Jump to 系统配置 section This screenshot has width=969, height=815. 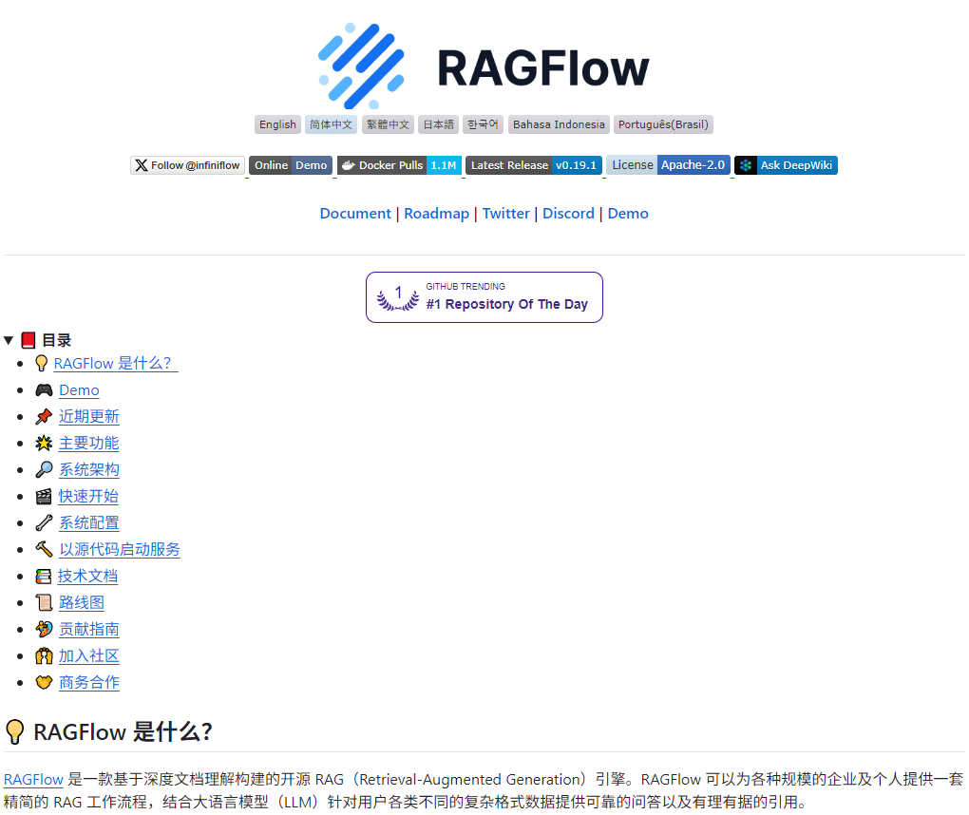point(89,522)
